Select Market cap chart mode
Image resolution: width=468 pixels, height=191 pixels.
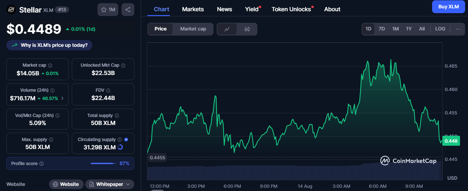(193, 29)
